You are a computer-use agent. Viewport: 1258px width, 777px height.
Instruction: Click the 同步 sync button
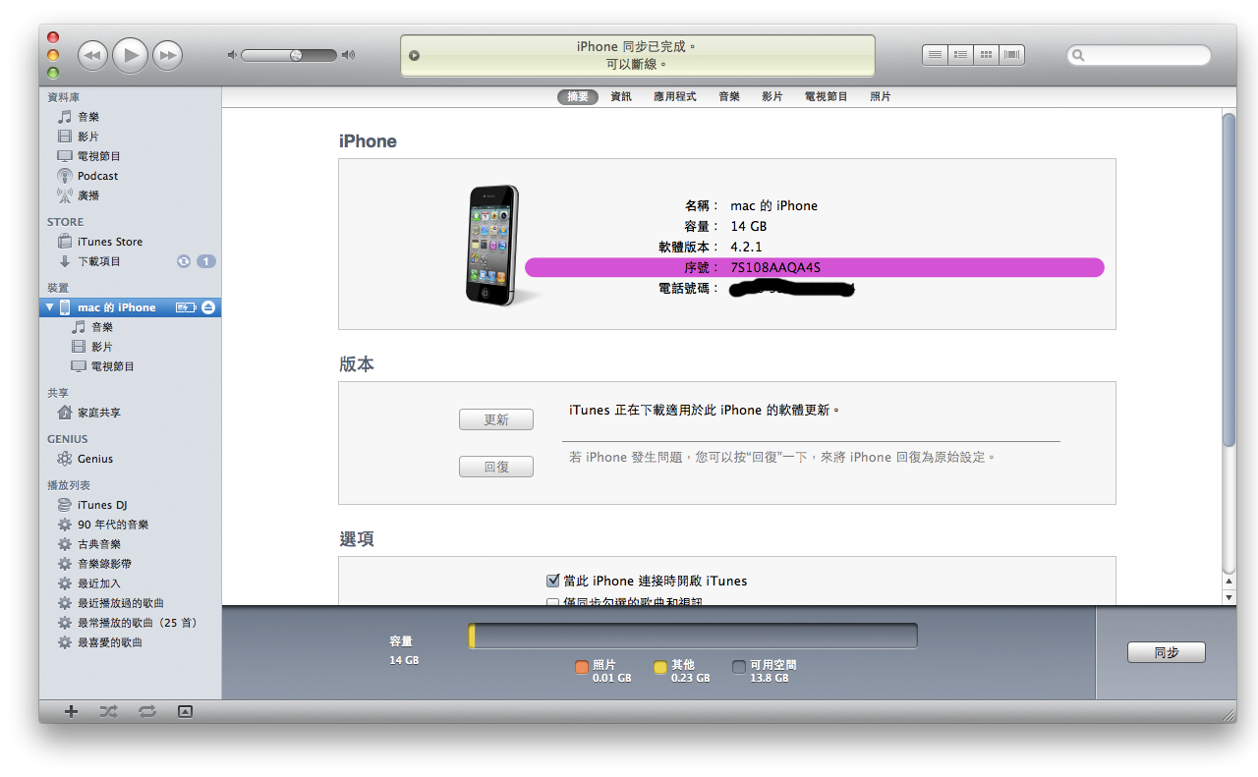point(1167,652)
